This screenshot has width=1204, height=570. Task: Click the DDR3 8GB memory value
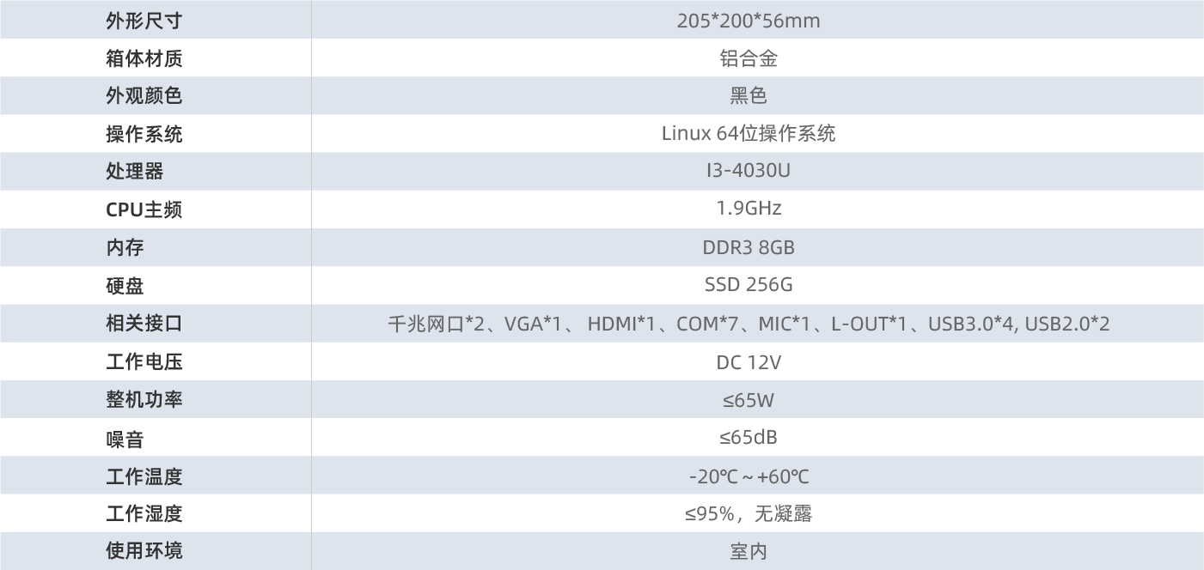(749, 247)
